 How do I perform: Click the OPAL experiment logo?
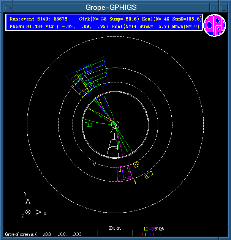215,25
